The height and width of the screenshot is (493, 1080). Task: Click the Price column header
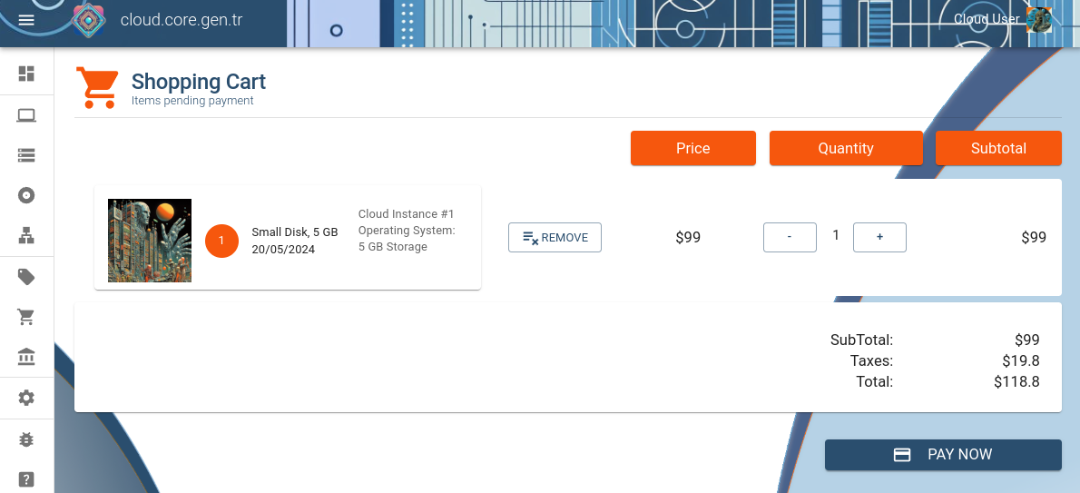pos(692,148)
